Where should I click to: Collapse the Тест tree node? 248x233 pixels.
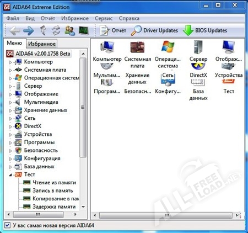(10, 175)
